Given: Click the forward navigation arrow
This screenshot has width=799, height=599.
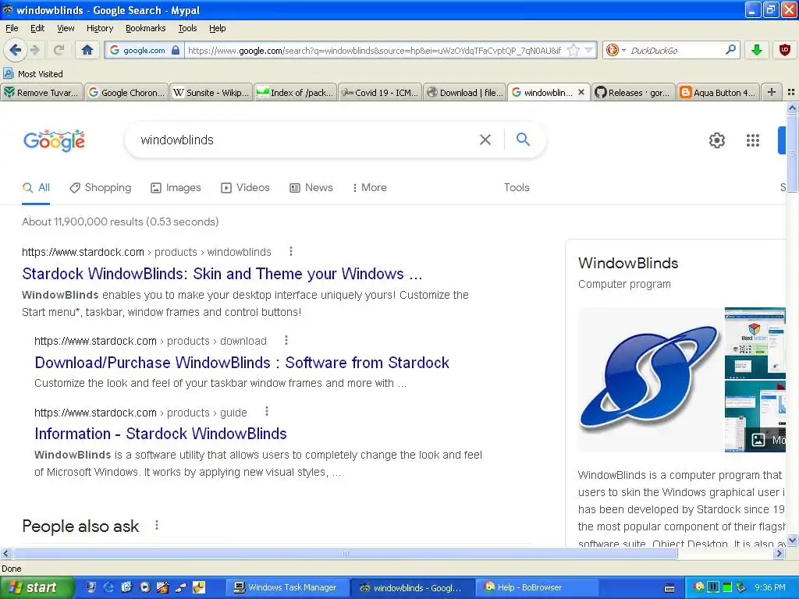Looking at the screenshot, I should point(34,50).
